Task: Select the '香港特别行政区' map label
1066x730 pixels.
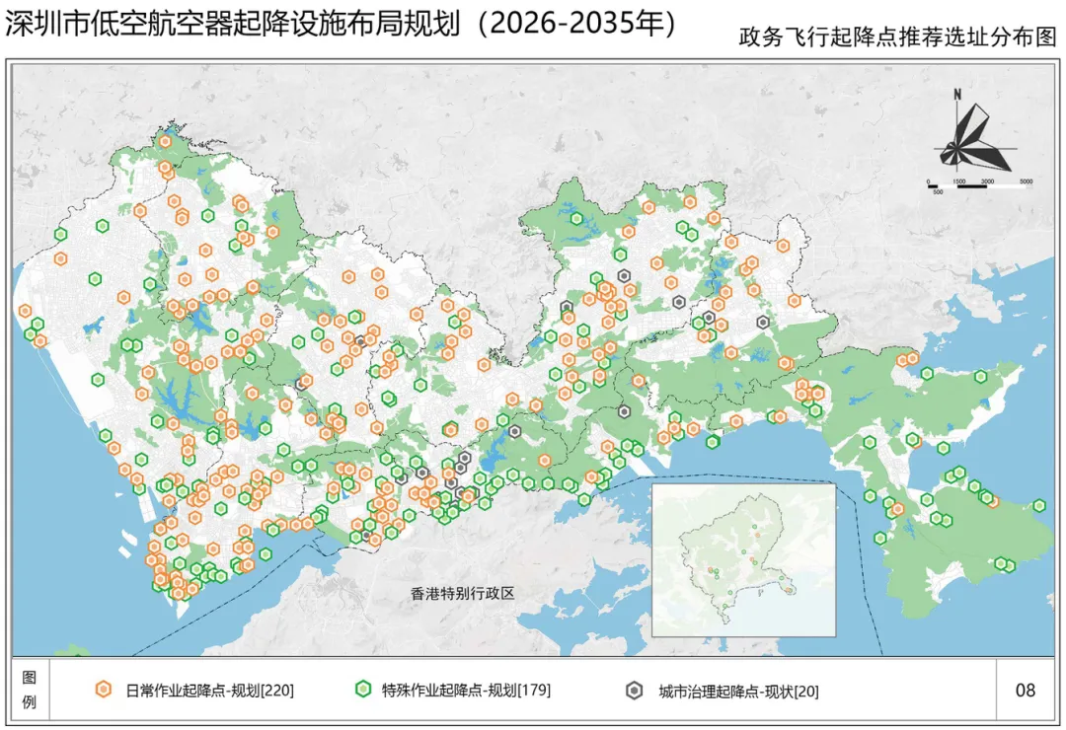Action: click(x=462, y=594)
